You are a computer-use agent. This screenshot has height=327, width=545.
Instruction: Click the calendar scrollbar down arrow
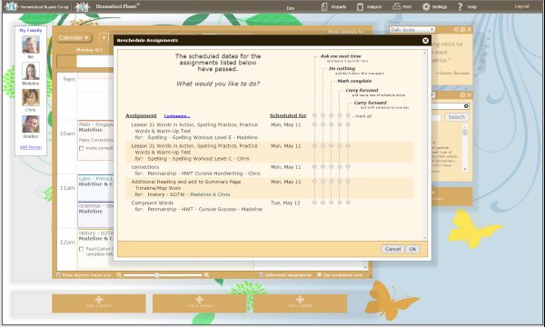[x=365, y=268]
